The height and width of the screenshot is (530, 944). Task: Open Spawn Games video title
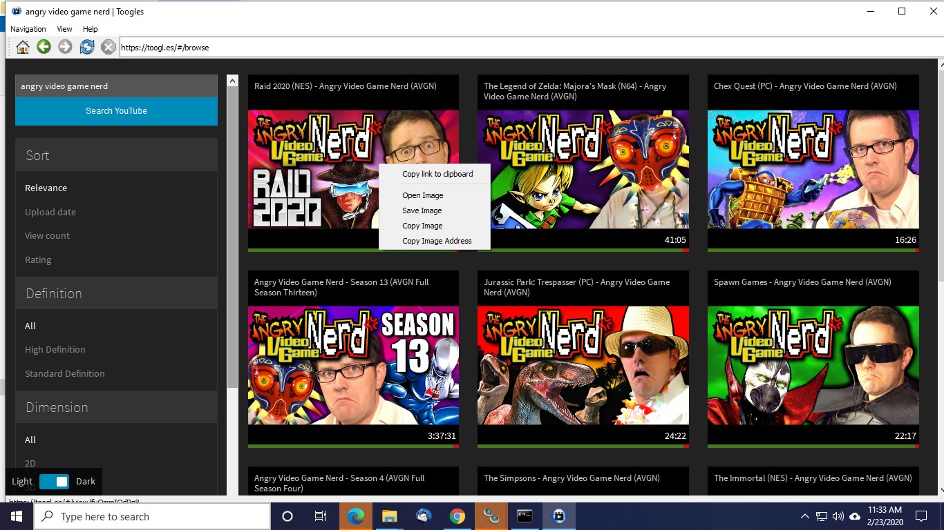point(802,282)
